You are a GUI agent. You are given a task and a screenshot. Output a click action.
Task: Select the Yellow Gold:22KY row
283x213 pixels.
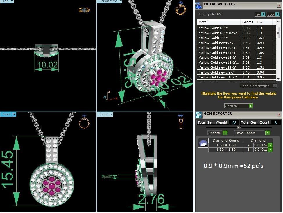tap(236, 38)
